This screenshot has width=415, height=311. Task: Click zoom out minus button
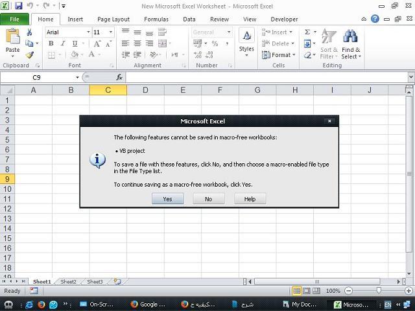349,291
